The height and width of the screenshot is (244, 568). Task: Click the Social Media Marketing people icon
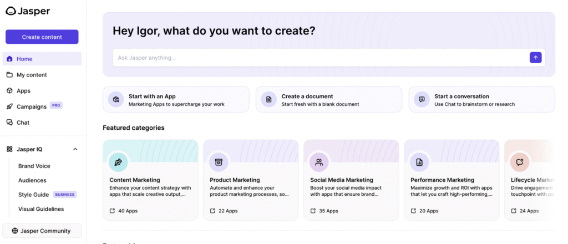[x=319, y=162]
